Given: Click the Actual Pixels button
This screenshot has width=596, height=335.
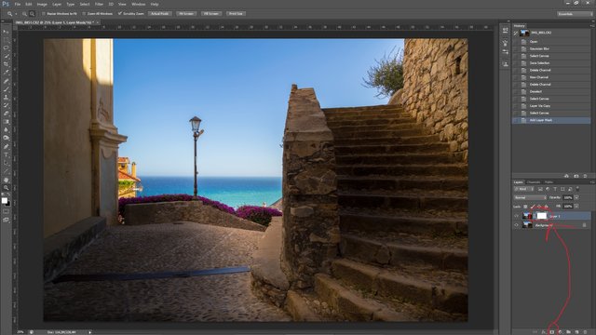Looking at the screenshot, I should click(x=159, y=14).
